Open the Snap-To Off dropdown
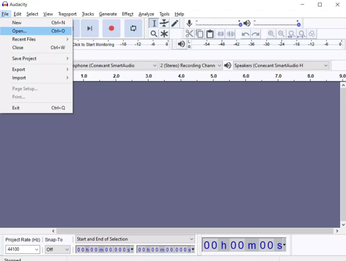Viewport: 346px width, 261px height. tap(57, 250)
